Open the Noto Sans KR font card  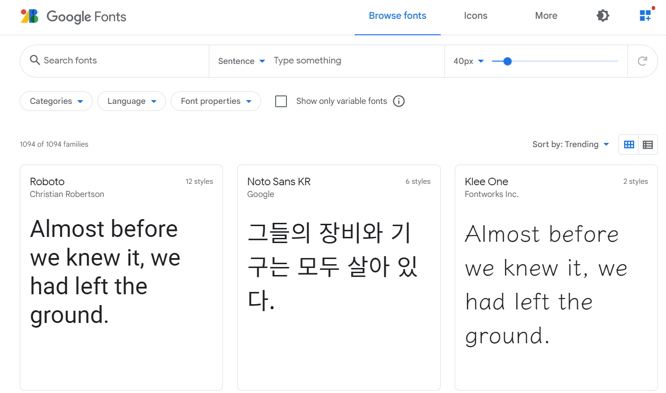[x=339, y=277]
